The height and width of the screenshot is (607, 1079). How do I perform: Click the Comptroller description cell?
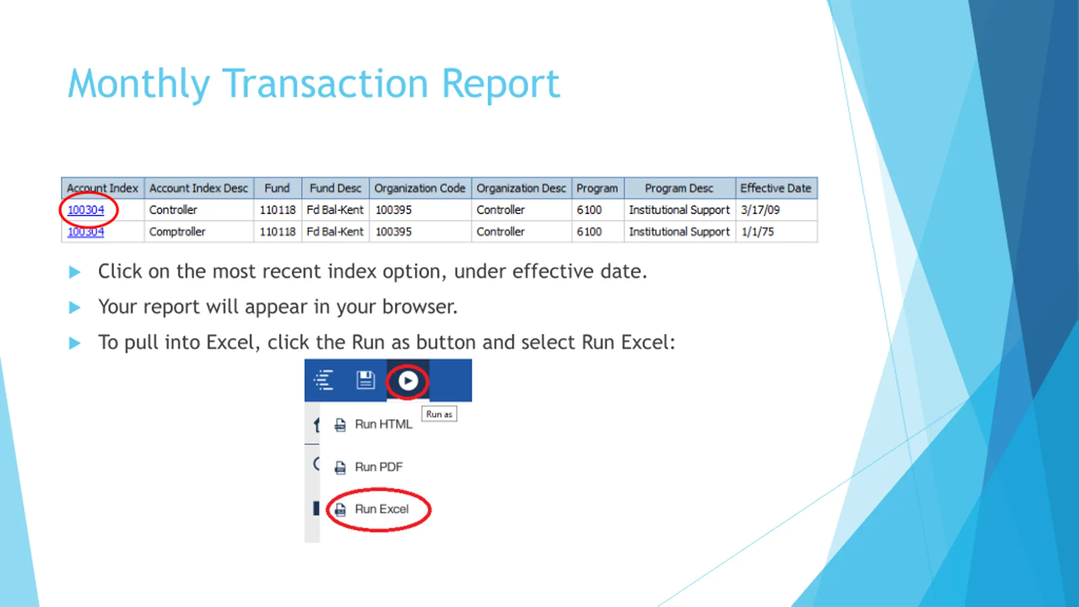(199, 231)
